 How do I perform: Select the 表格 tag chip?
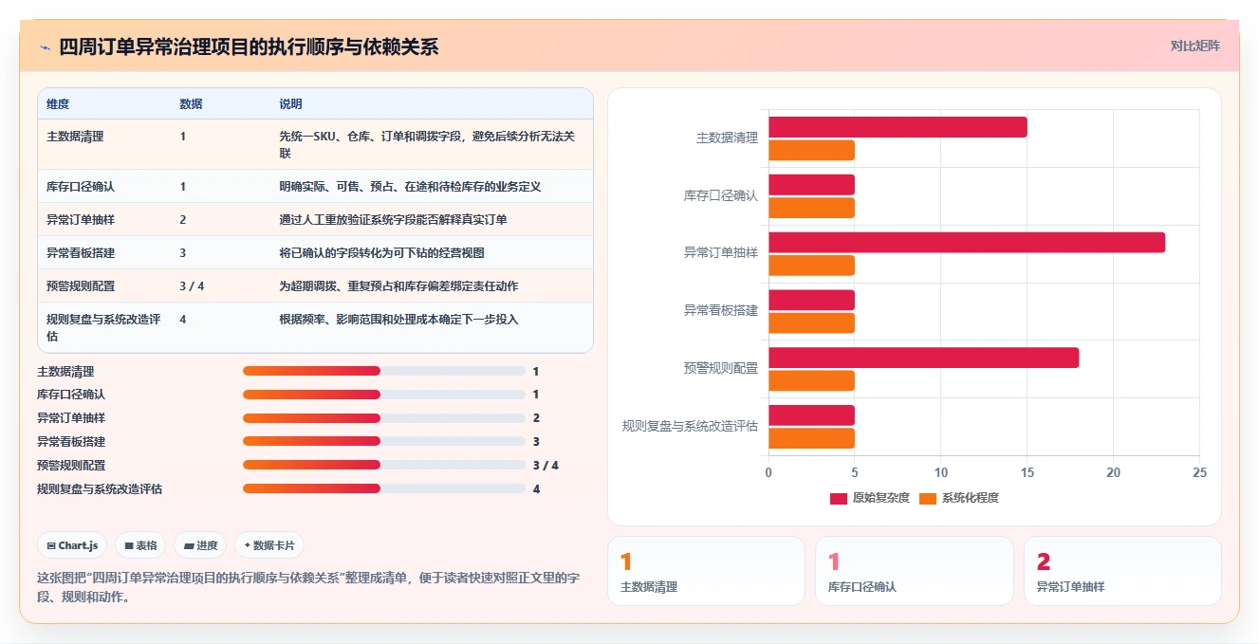click(140, 545)
